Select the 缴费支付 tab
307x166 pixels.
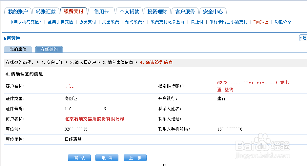pos(73,11)
